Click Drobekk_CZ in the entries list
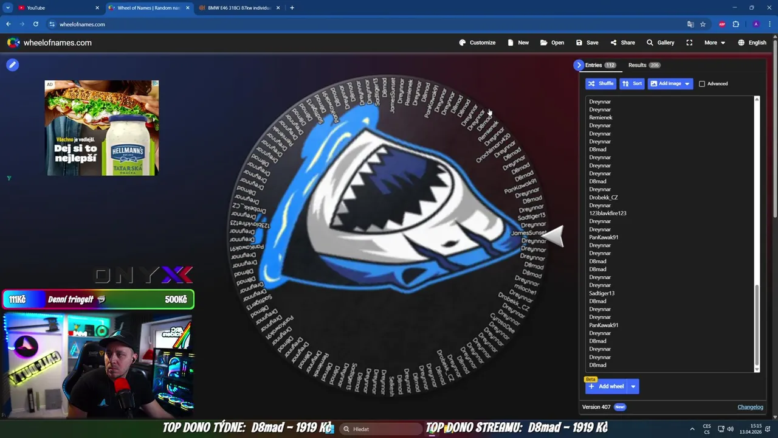 point(603,197)
